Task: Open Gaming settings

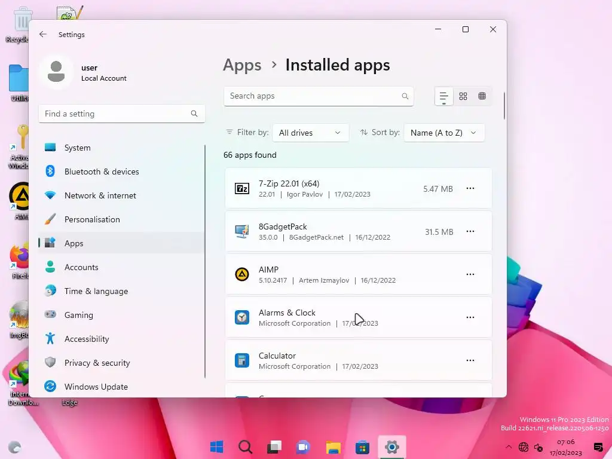Action: tap(121, 314)
